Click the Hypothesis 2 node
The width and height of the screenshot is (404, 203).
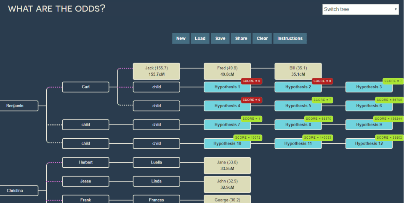(298, 87)
